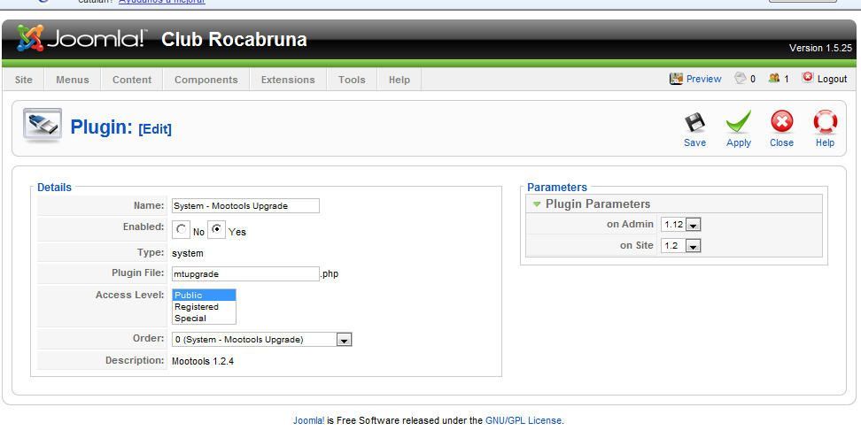
Task: Open the Site menu
Action: (24, 80)
